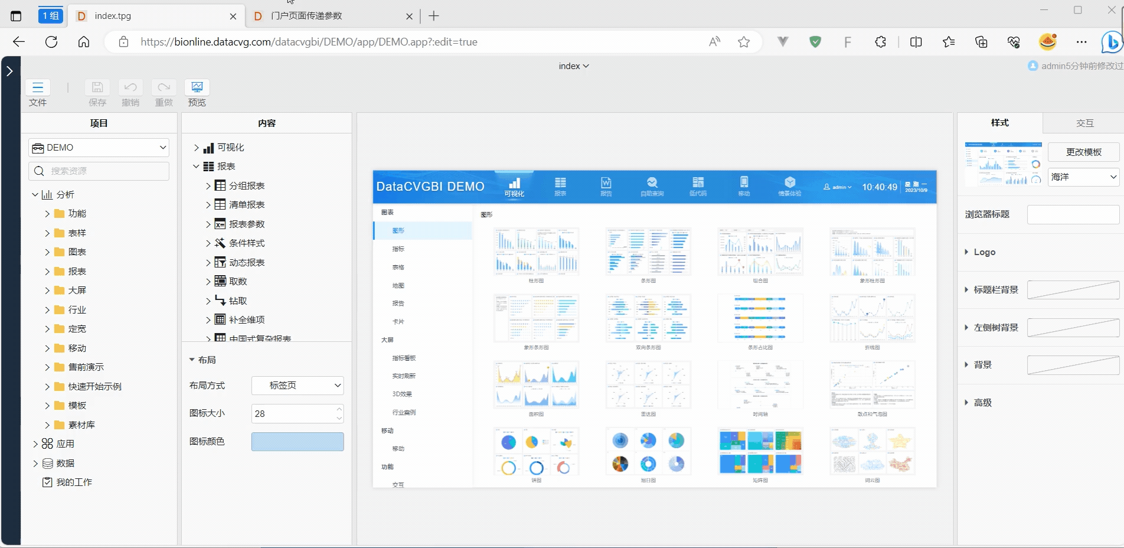Viewport: 1124px width, 548px height.
Task: Expand the 可视化 content node
Action: pyautogui.click(x=197, y=148)
